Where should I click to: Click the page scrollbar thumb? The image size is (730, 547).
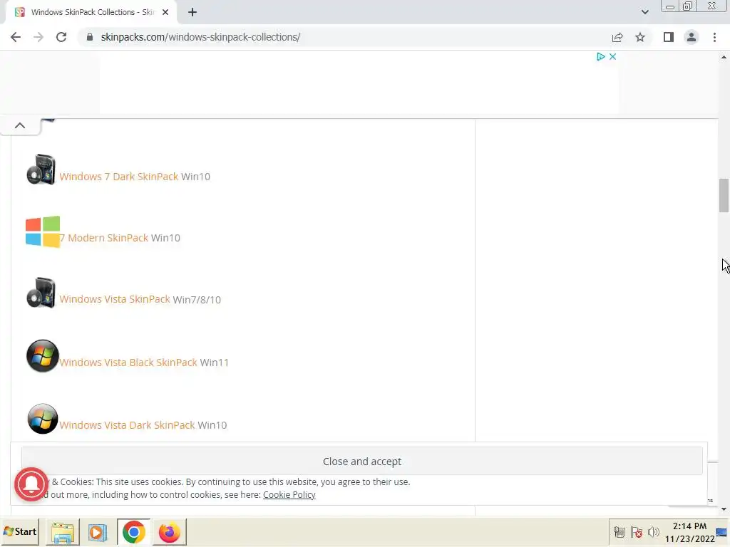point(724,195)
